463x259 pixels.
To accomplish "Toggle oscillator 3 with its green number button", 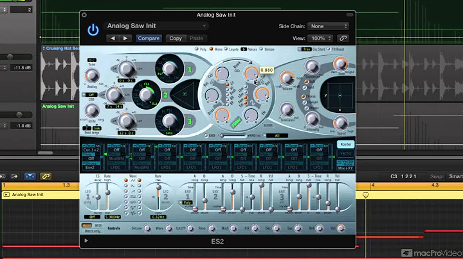I will (x=190, y=121).
